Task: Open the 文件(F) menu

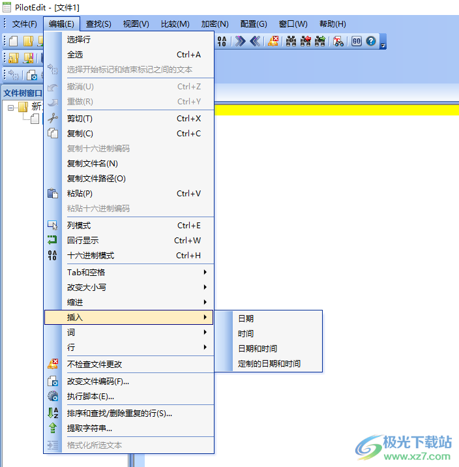Action: click(24, 24)
